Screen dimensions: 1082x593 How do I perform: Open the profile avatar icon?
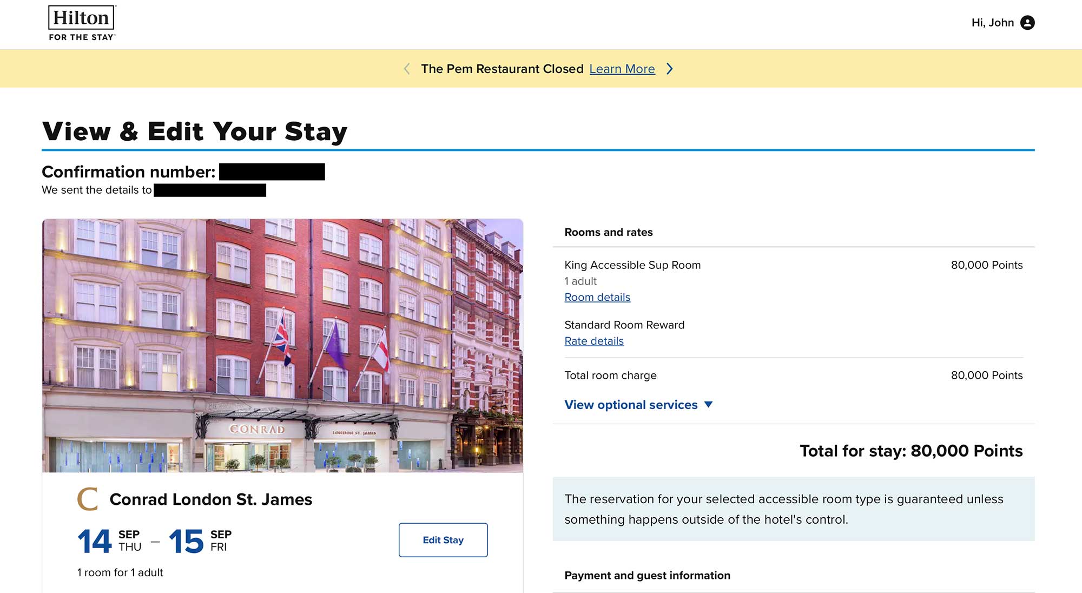pyautogui.click(x=1027, y=23)
